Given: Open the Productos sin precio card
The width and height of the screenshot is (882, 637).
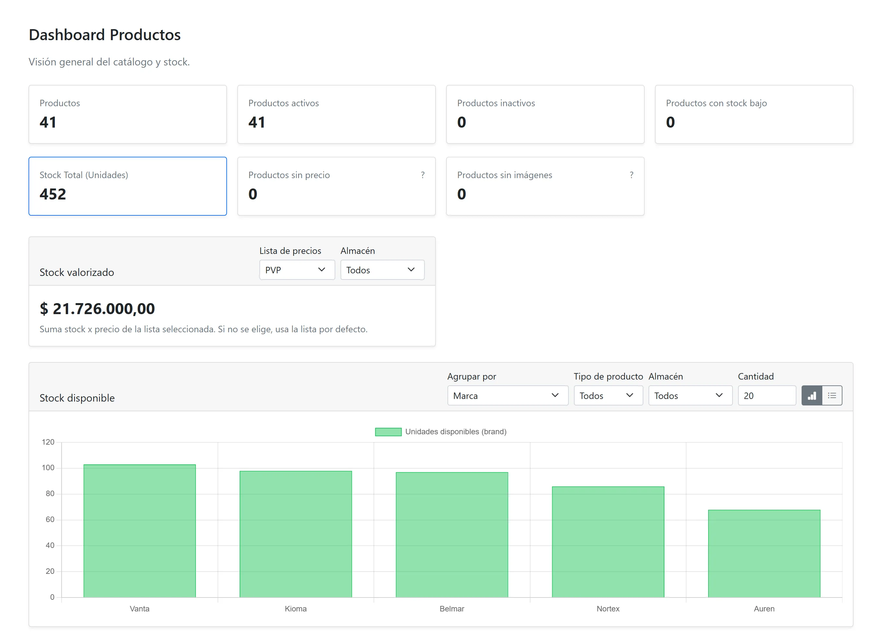Looking at the screenshot, I should [336, 186].
